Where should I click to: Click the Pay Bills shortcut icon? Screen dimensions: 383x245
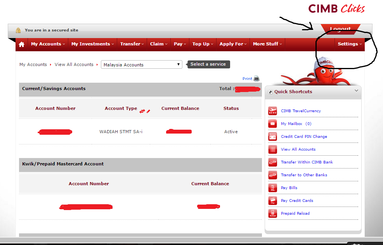click(272, 188)
